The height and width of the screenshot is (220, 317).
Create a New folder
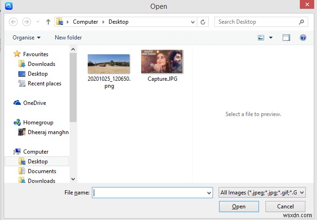click(x=68, y=38)
